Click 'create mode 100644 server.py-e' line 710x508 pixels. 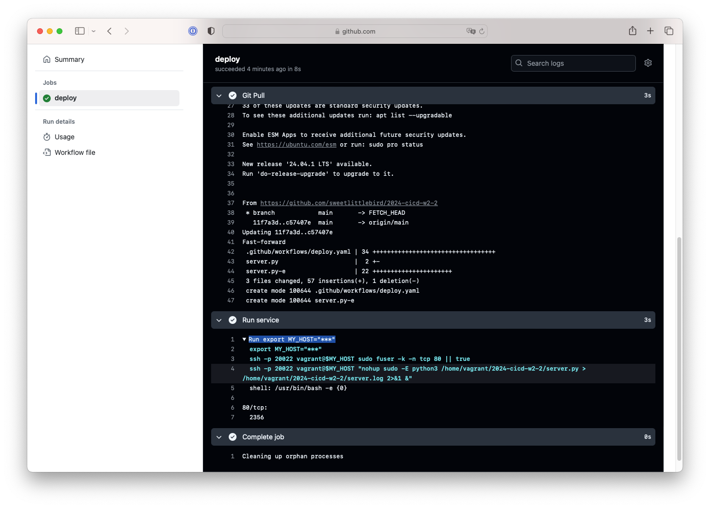coord(300,301)
